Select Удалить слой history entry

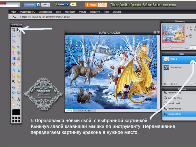[179, 98]
